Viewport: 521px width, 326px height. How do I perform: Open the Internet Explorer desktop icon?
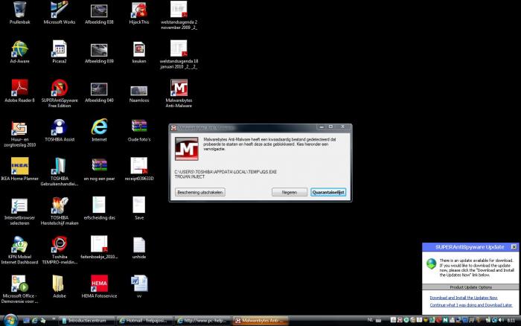99,130
